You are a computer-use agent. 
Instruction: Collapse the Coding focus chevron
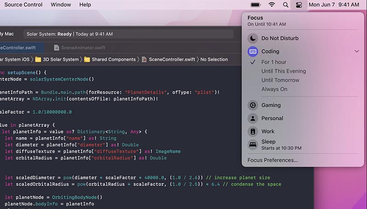pyautogui.click(x=357, y=51)
